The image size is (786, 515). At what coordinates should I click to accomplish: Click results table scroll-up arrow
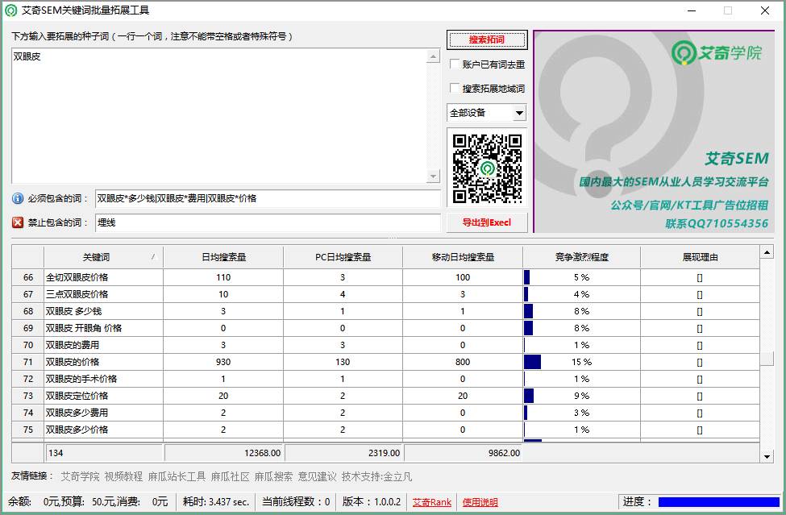click(767, 252)
